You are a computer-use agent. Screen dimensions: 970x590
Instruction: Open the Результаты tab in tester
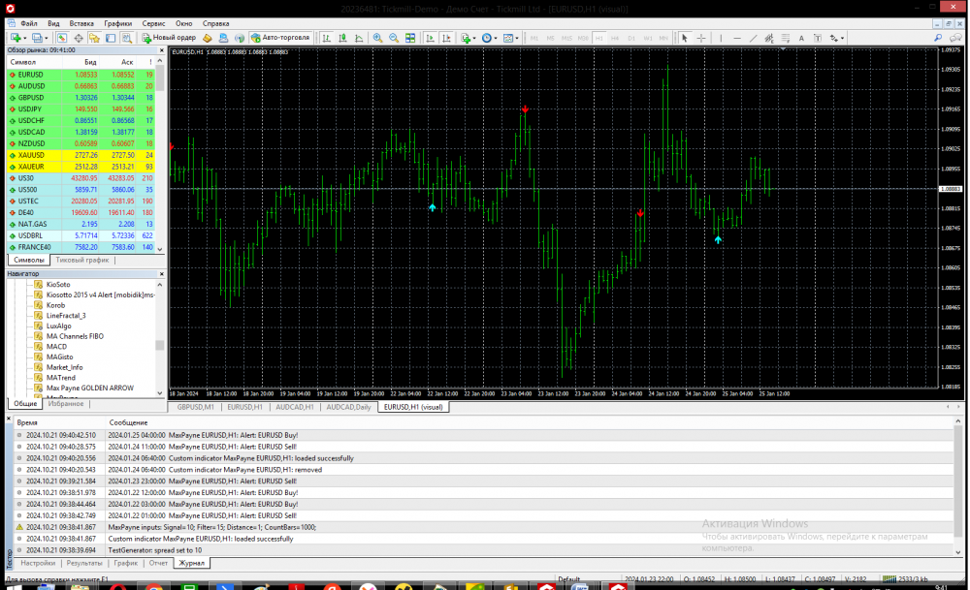click(x=84, y=562)
